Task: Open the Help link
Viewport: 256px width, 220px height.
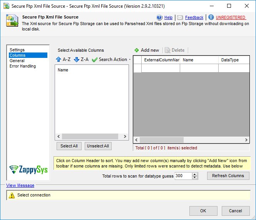Action: pyautogui.click(x=168, y=17)
